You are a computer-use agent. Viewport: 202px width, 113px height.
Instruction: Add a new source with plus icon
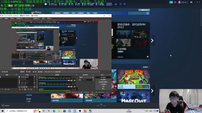point(20,89)
